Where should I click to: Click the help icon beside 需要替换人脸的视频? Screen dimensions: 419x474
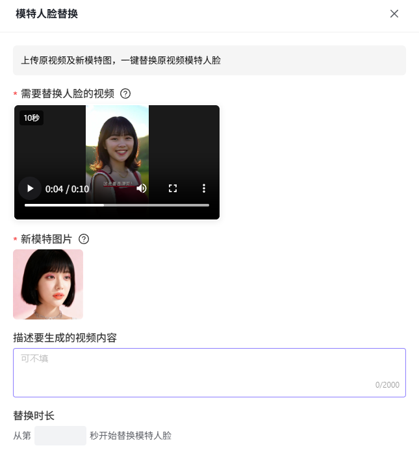point(126,94)
